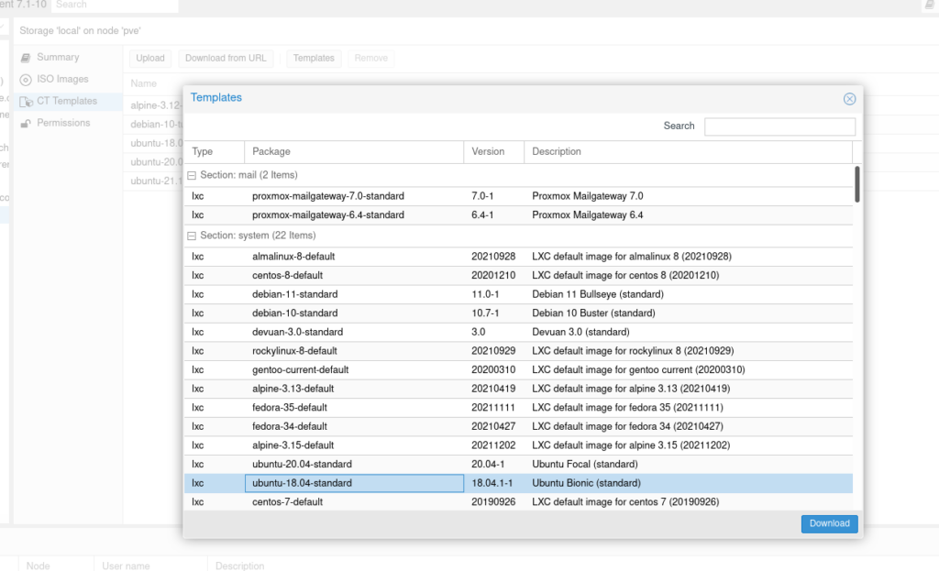Click the Permissions unlock icon
This screenshot has height=571, width=939.
25,124
